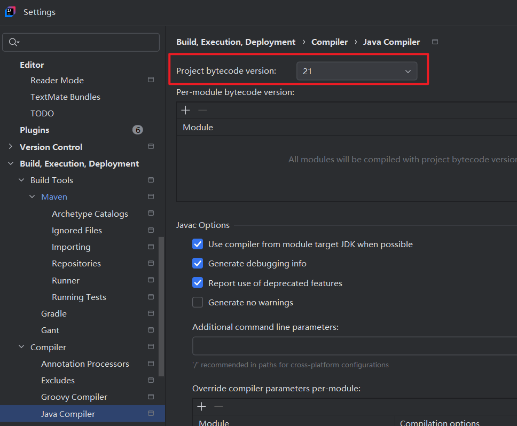Click project-level icon beside Running Tests
517x426 pixels.
151,297
